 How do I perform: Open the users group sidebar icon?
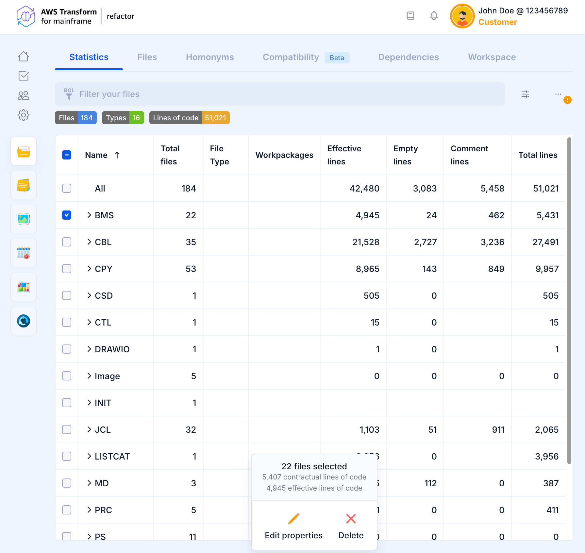(x=24, y=95)
